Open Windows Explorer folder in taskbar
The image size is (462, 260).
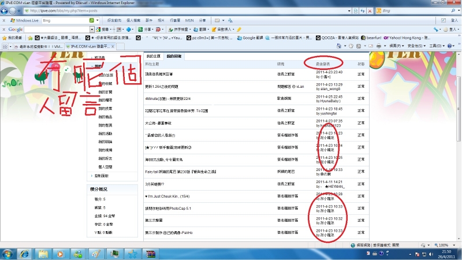point(42,254)
